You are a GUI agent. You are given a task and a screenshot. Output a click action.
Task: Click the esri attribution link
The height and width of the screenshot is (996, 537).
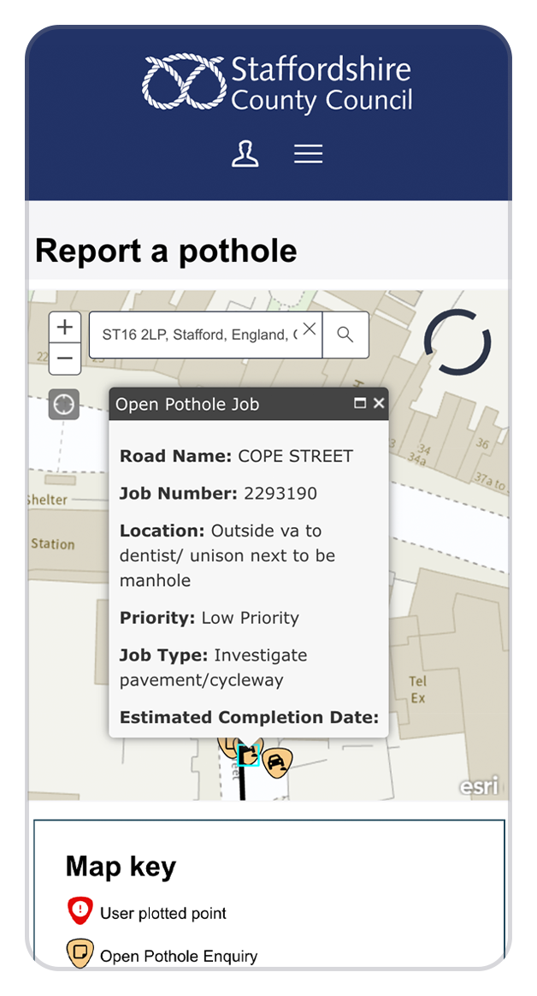480,785
